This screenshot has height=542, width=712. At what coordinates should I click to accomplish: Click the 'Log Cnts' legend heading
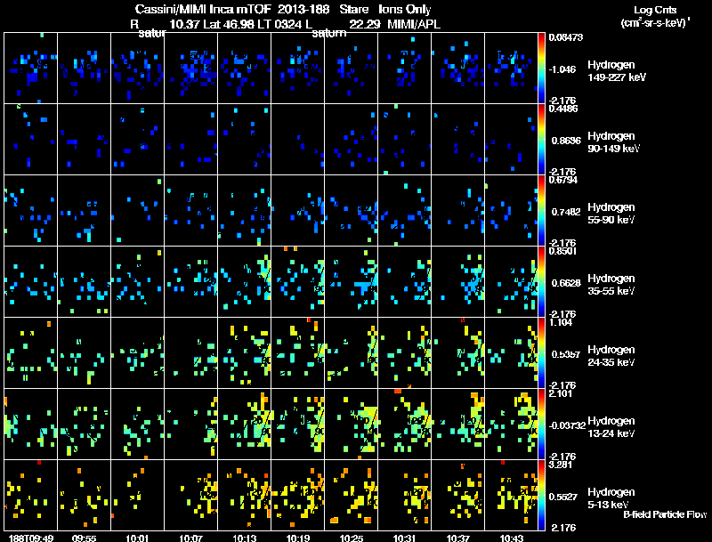click(655, 10)
